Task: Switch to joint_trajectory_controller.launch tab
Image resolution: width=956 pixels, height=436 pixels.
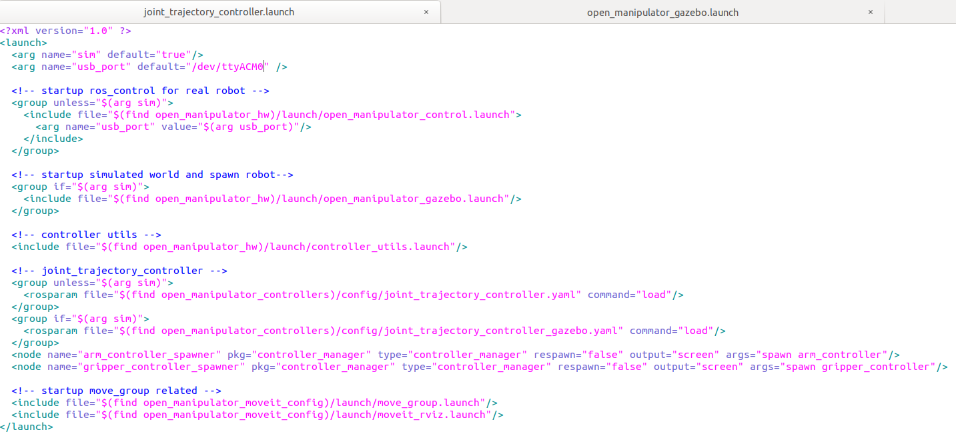Action: coord(219,12)
